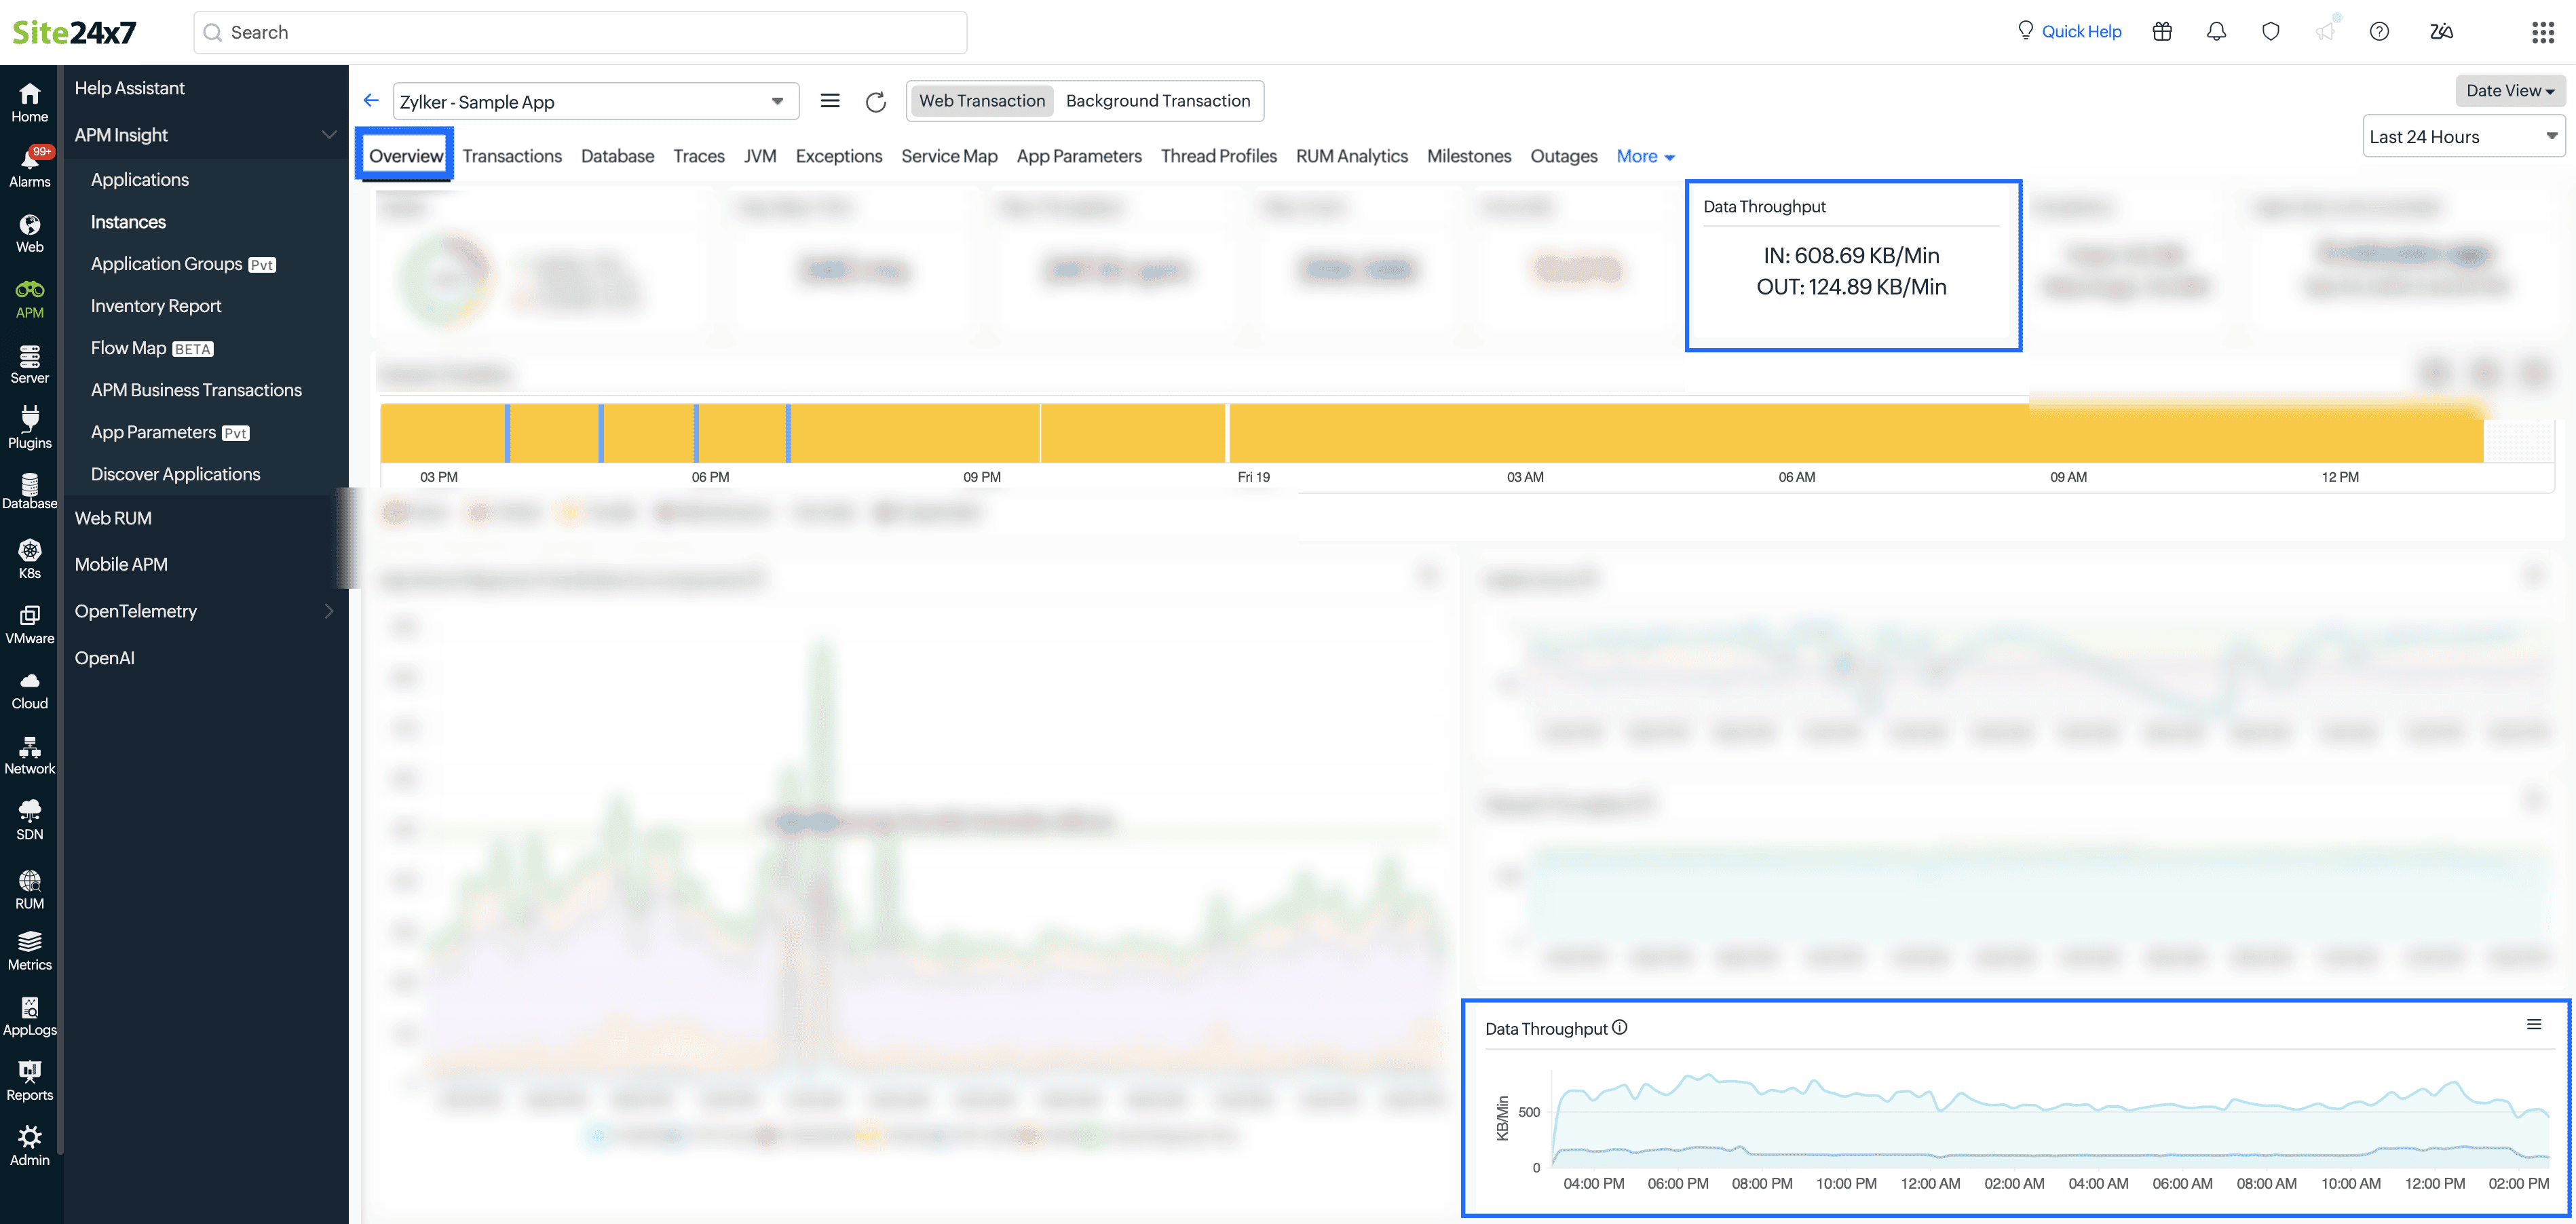Refresh the Zylker app data

click(x=876, y=100)
